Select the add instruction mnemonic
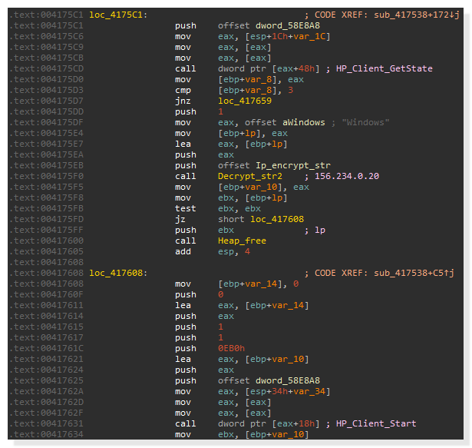This screenshot has width=472, height=448. [182, 251]
